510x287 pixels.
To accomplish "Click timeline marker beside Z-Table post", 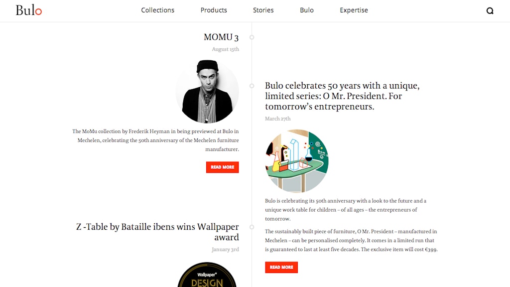I will pos(252,227).
